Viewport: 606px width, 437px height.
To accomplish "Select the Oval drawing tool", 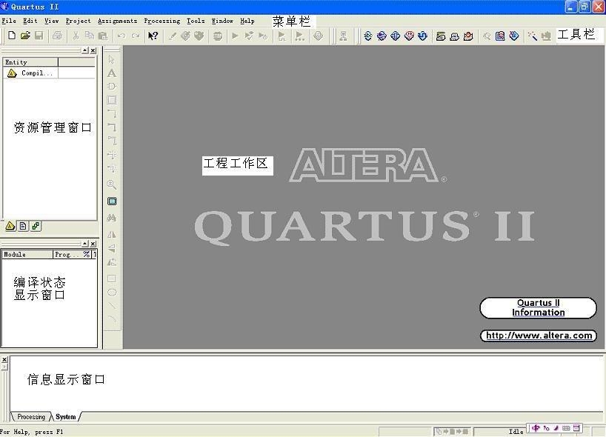I will [x=112, y=292].
